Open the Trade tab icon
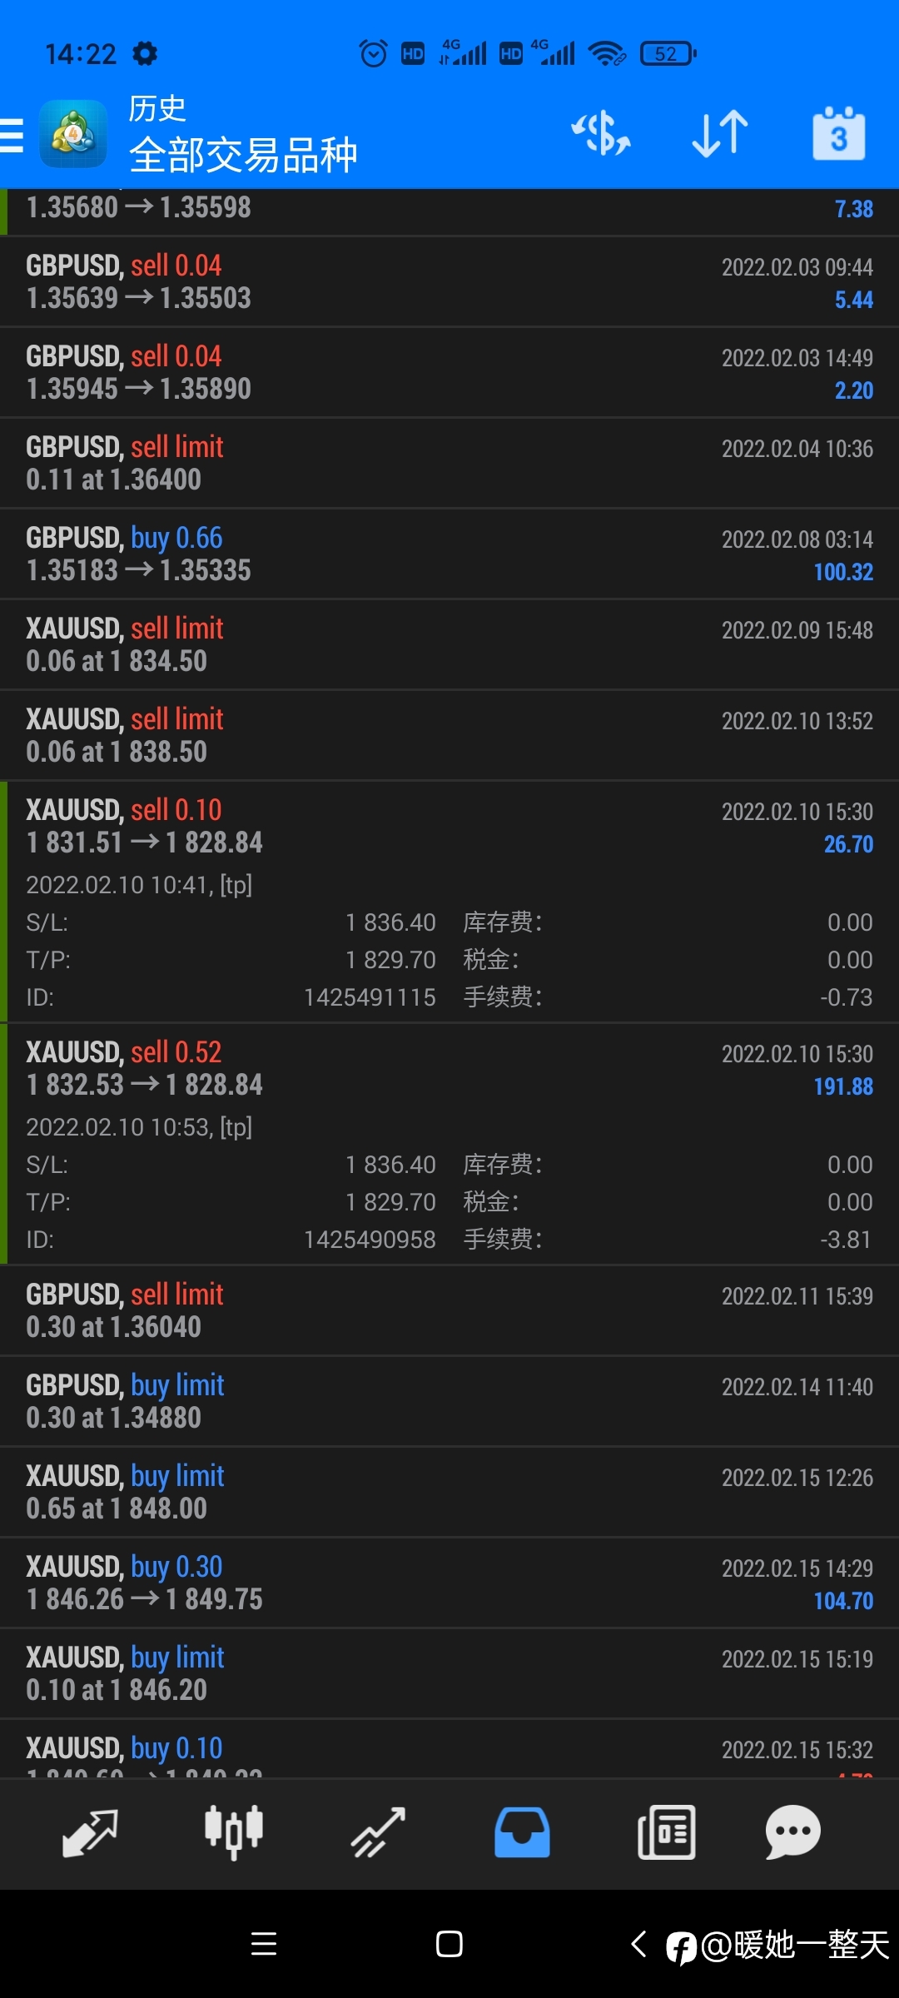The height and width of the screenshot is (1998, 899). point(378,1833)
